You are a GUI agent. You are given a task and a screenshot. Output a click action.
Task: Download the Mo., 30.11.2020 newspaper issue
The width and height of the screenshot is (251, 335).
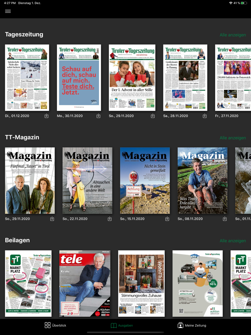(98, 116)
